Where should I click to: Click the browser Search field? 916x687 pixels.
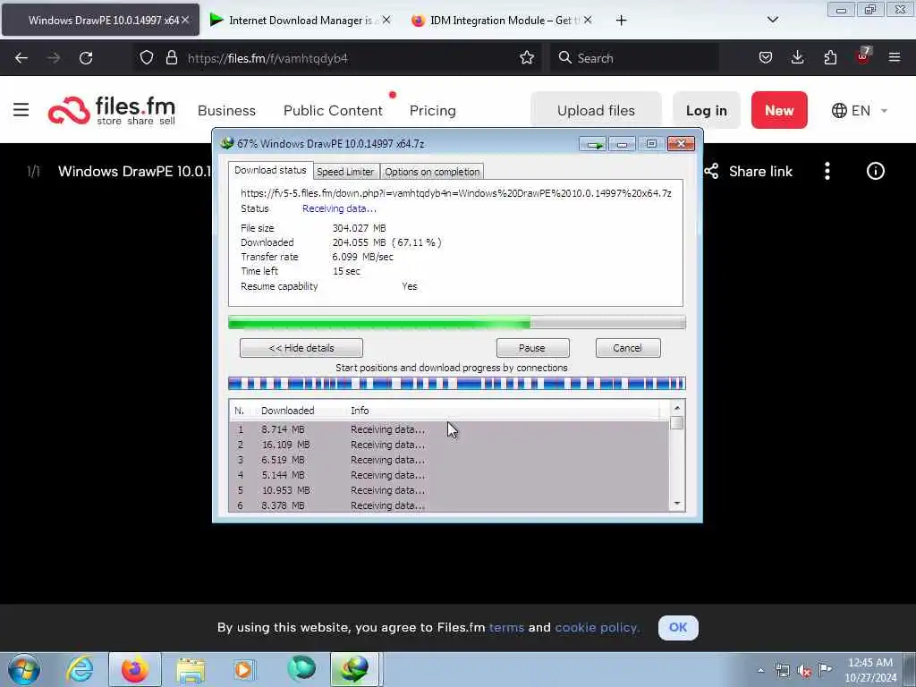pyautogui.click(x=636, y=58)
